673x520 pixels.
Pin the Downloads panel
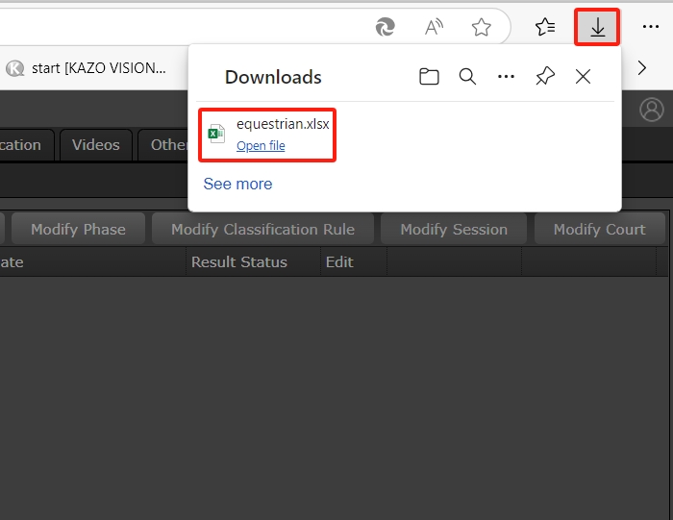545,77
